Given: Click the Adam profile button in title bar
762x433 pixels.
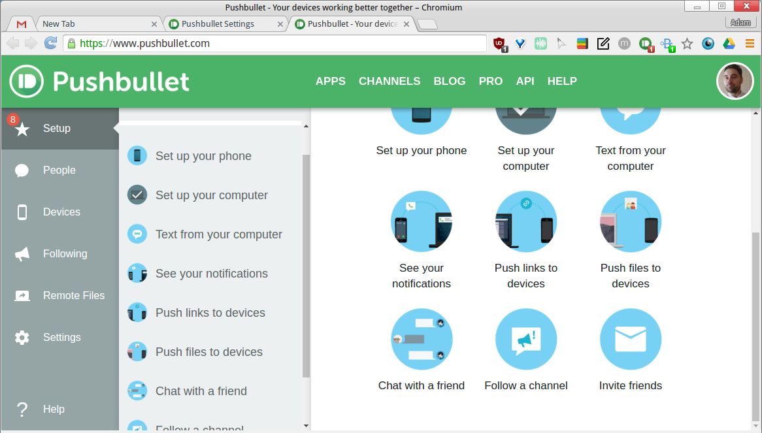Looking at the screenshot, I should tap(740, 22).
